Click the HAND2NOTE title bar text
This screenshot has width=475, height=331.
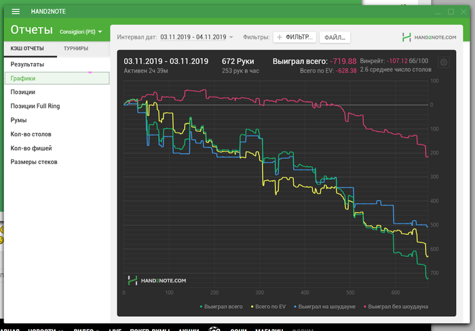coord(48,12)
